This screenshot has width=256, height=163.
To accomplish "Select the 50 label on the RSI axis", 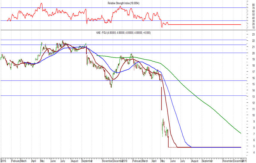I will click(x=253, y=15).
